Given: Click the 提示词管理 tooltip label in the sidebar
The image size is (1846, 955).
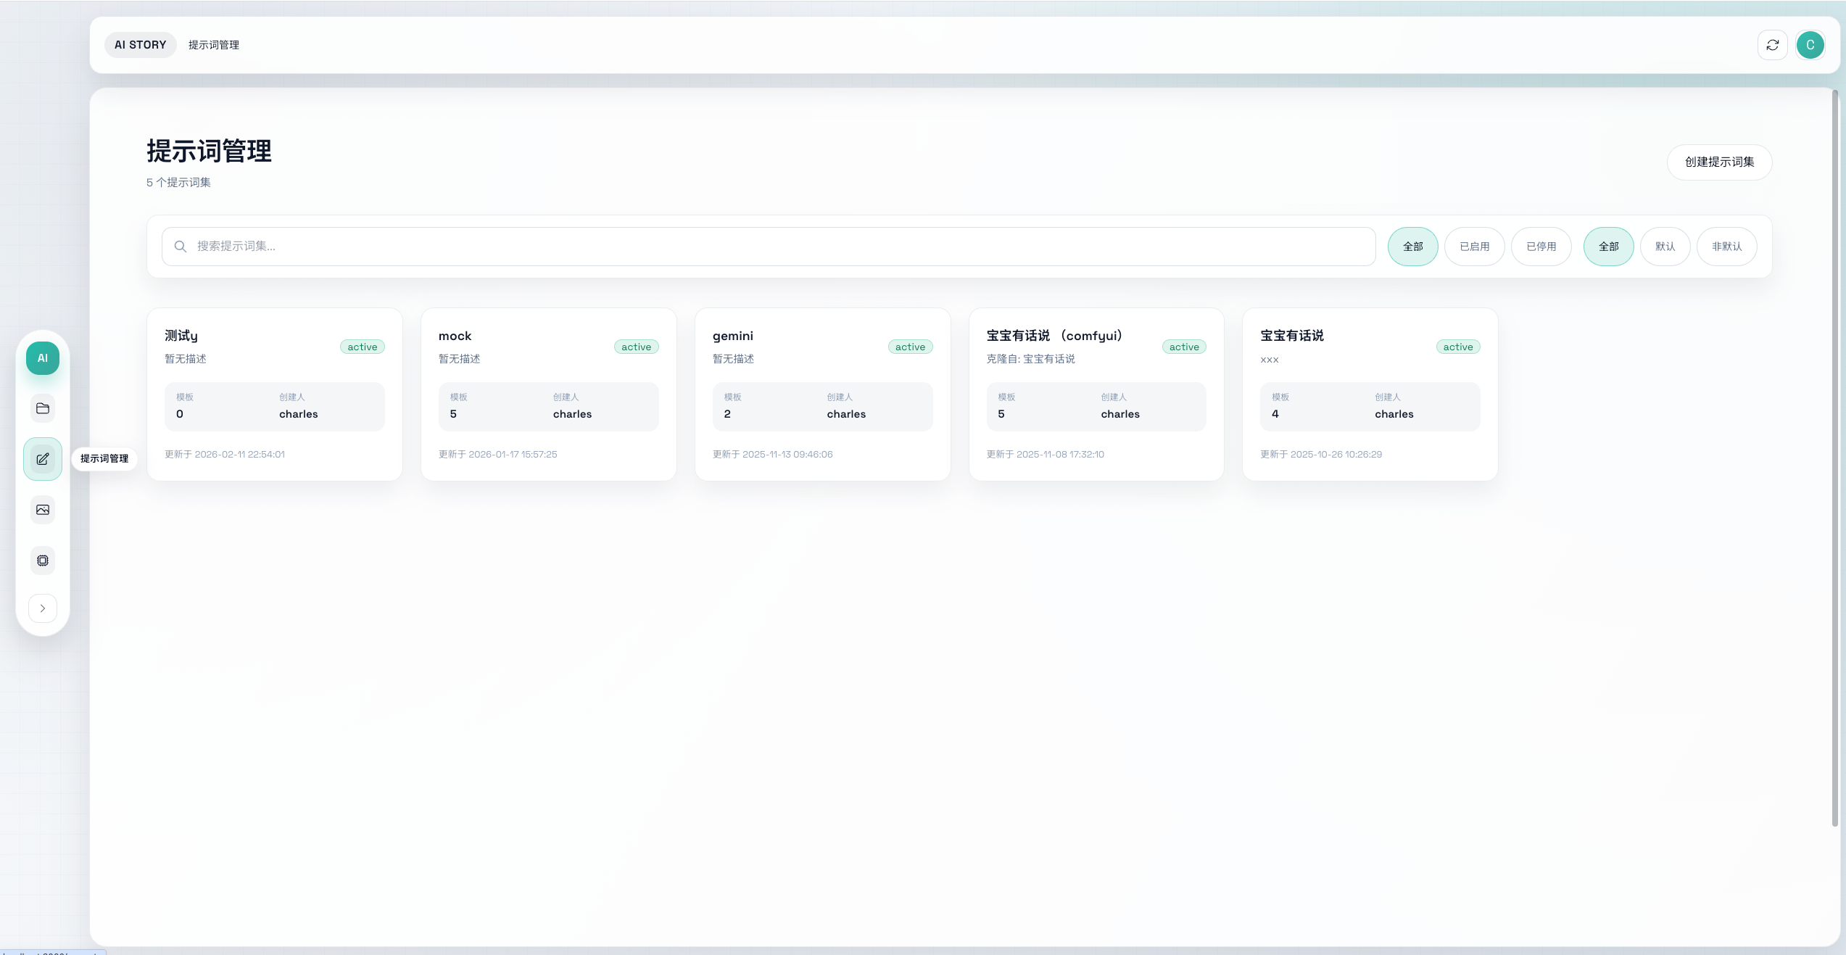Looking at the screenshot, I should [x=104, y=459].
